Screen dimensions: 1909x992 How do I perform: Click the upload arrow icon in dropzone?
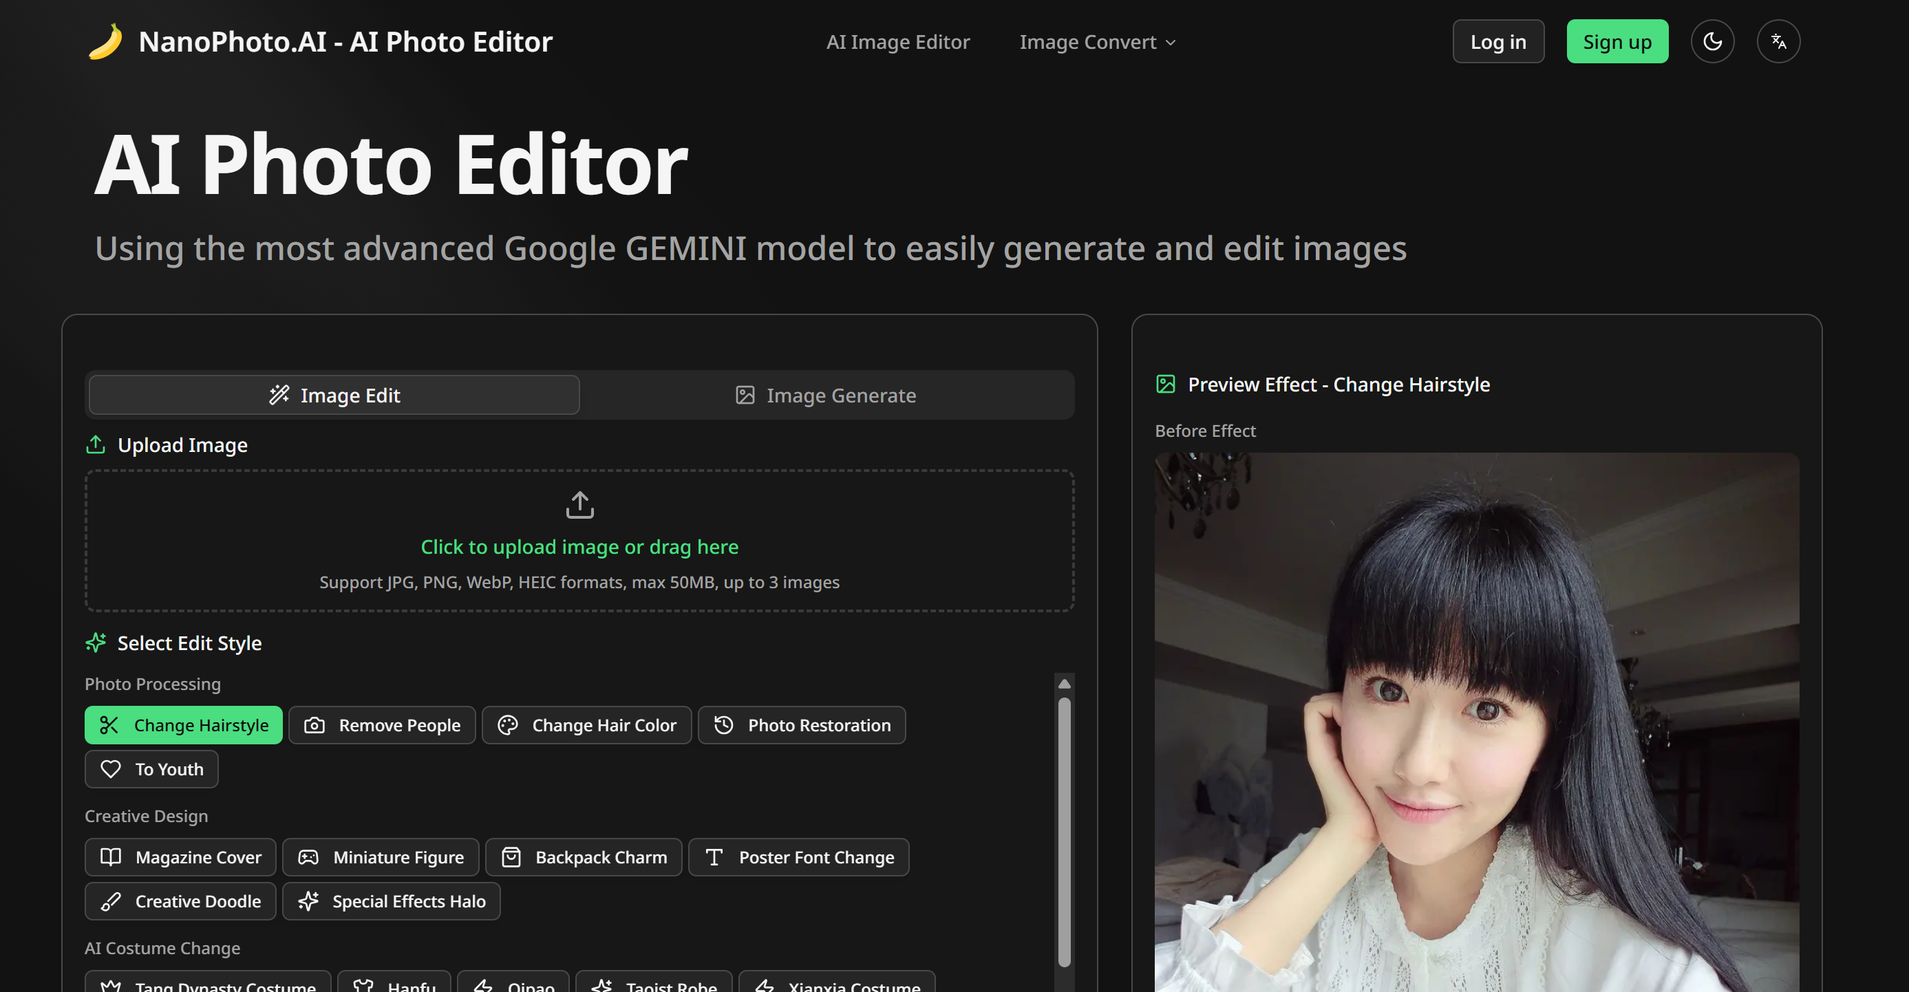click(x=579, y=504)
